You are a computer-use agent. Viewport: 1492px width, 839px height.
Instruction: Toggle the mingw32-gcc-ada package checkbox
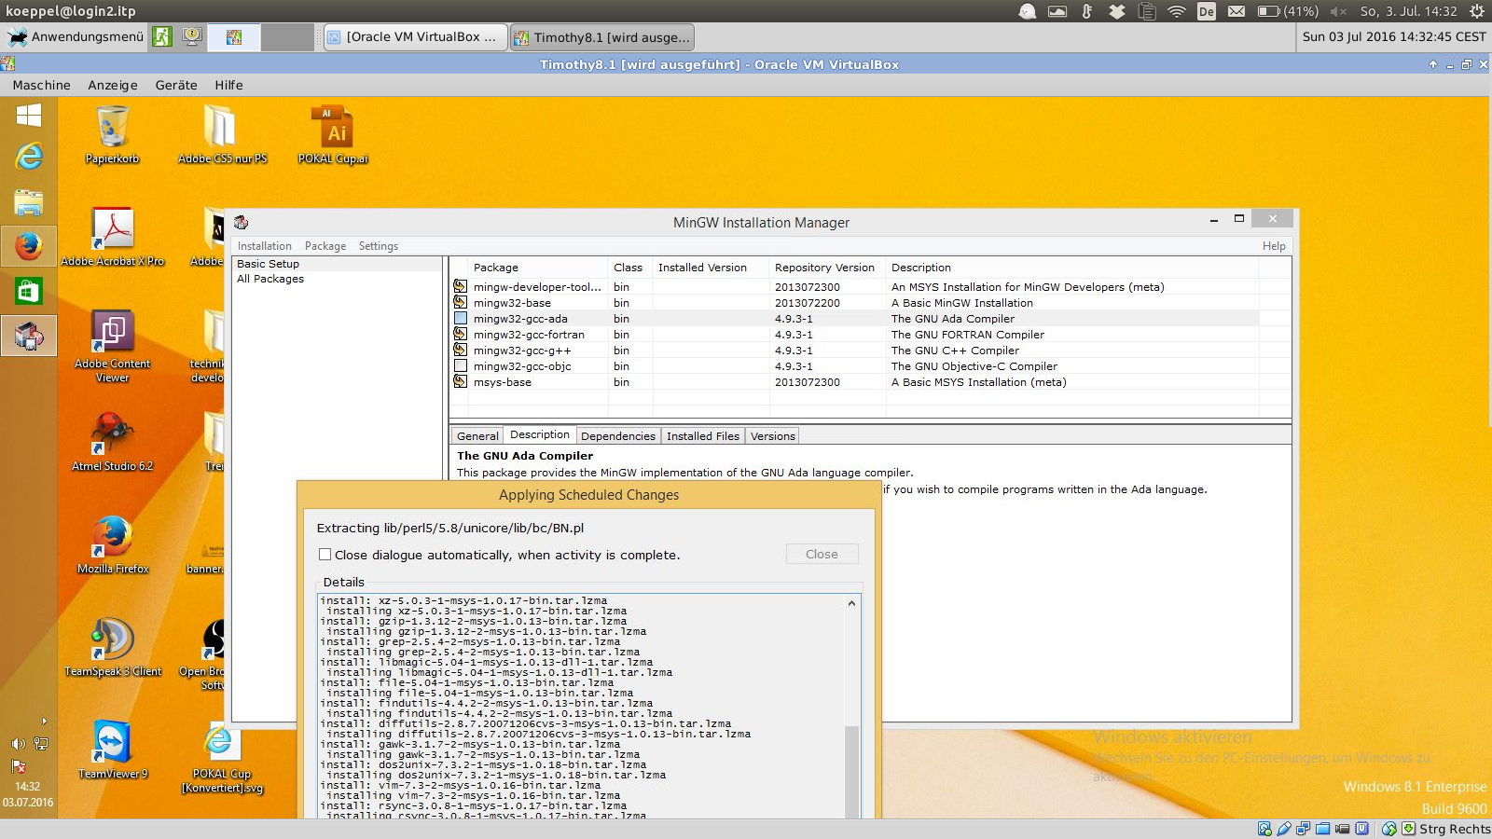pos(461,319)
